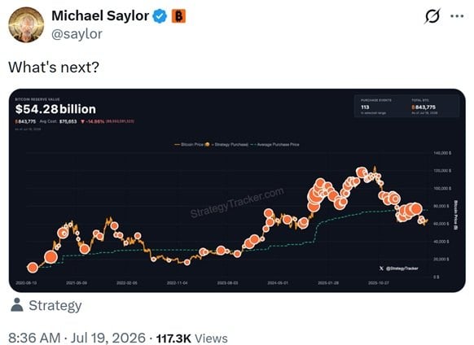Open the three-dot more options menu
Viewport: 474px width, 345px height.
tap(457, 16)
